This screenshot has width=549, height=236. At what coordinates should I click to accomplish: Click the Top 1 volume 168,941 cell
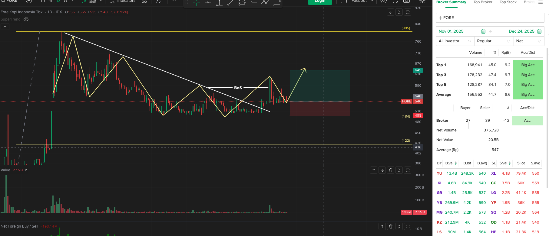(x=475, y=65)
